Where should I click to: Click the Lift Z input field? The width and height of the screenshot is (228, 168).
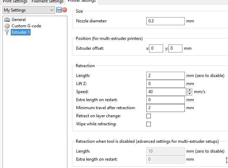(165, 84)
